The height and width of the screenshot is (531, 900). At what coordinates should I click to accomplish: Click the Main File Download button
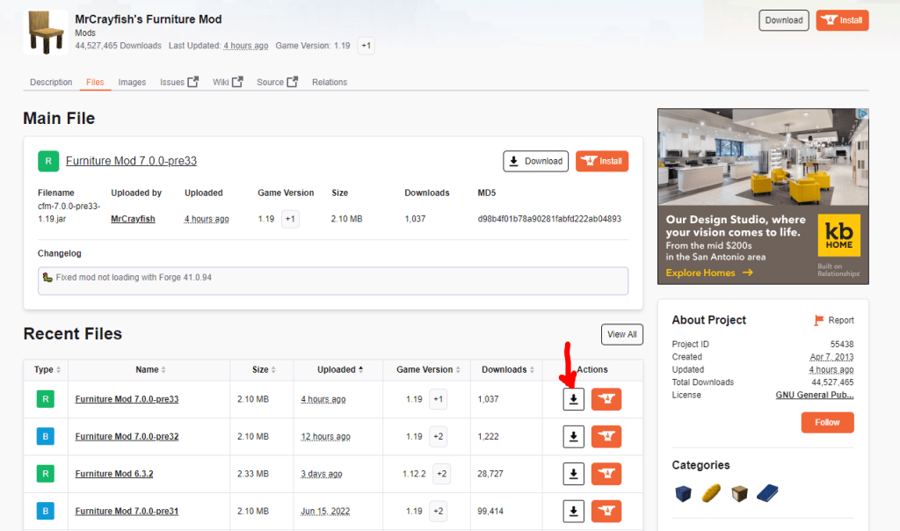(535, 161)
